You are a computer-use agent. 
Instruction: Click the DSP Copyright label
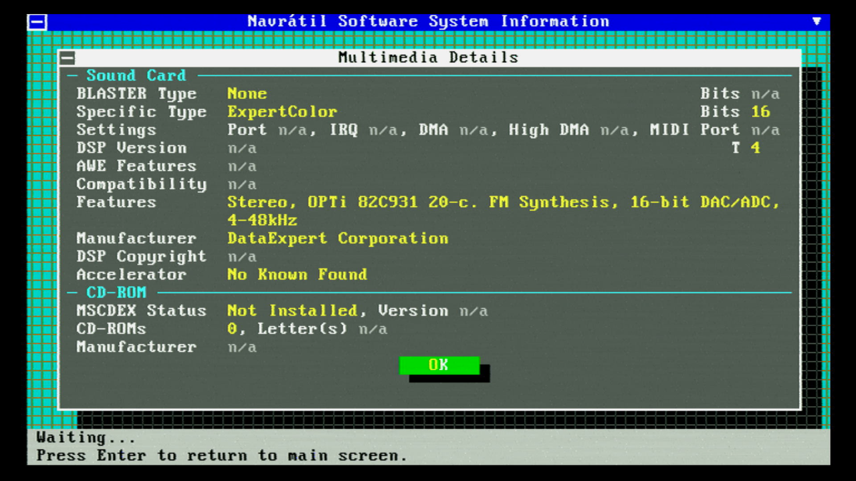141,257
